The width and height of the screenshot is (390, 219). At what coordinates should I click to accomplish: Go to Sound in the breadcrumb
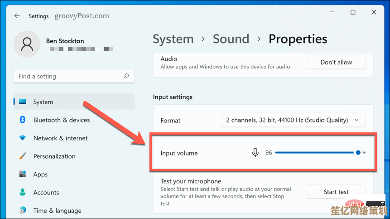click(x=231, y=39)
